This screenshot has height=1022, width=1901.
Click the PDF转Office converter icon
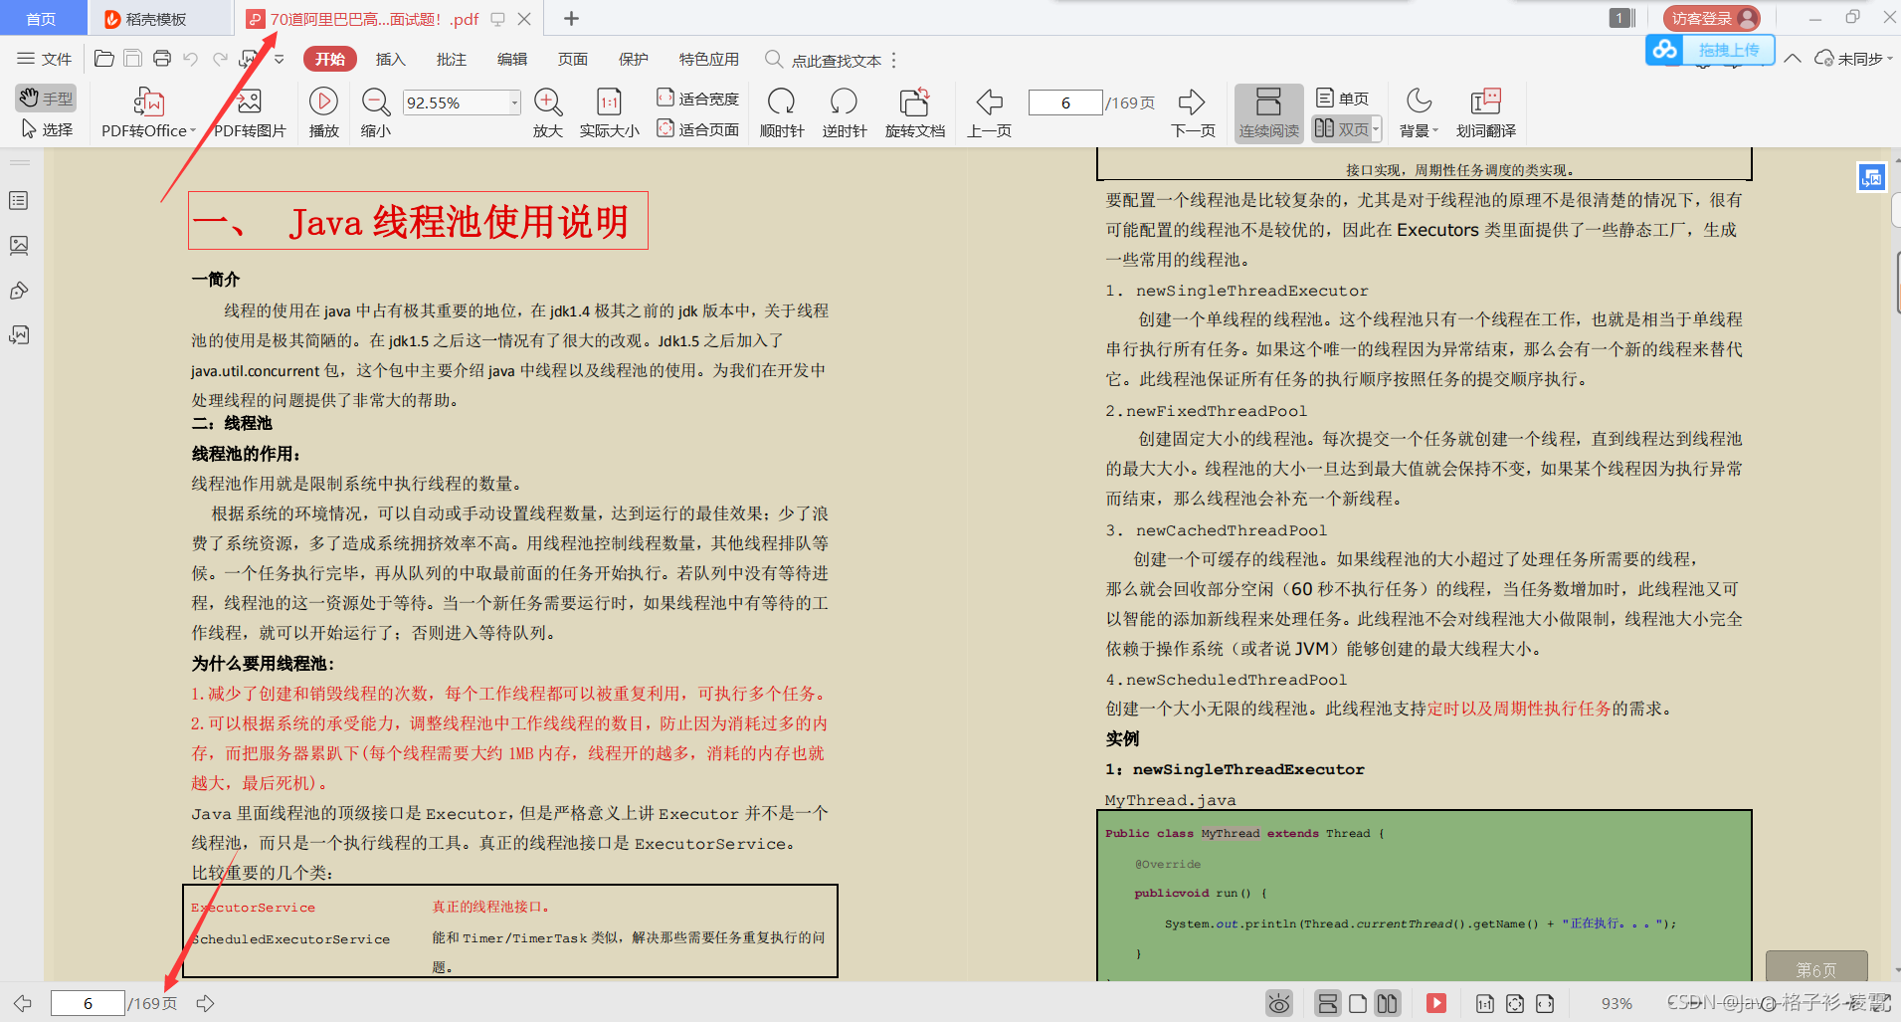point(148,102)
